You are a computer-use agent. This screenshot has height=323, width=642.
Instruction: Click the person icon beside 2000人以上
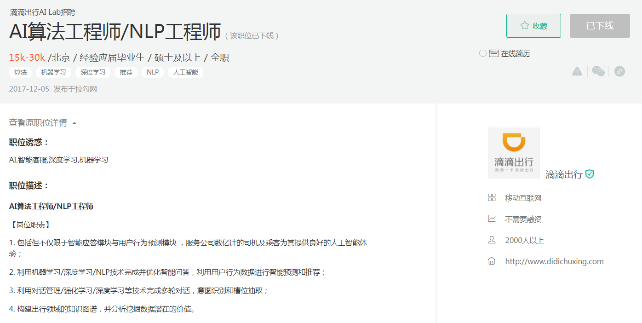pyautogui.click(x=492, y=240)
